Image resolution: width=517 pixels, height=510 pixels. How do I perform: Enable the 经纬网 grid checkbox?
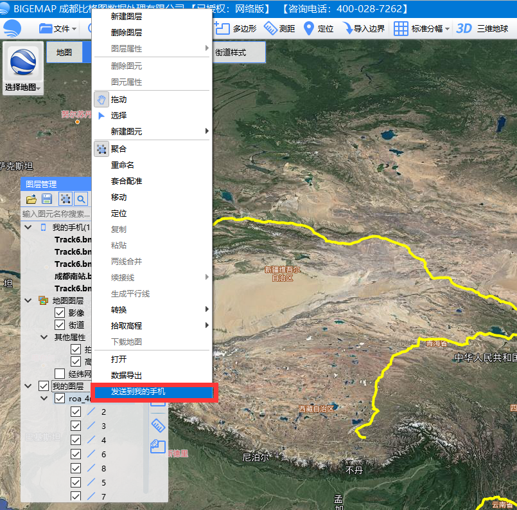tap(60, 374)
